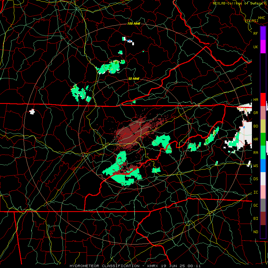Click the WS legend label
Image resolution: width=268 pixels, height=268 pixels.
click(255, 166)
